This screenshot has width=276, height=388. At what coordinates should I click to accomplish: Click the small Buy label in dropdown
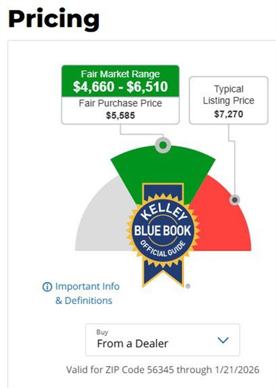coord(102,332)
